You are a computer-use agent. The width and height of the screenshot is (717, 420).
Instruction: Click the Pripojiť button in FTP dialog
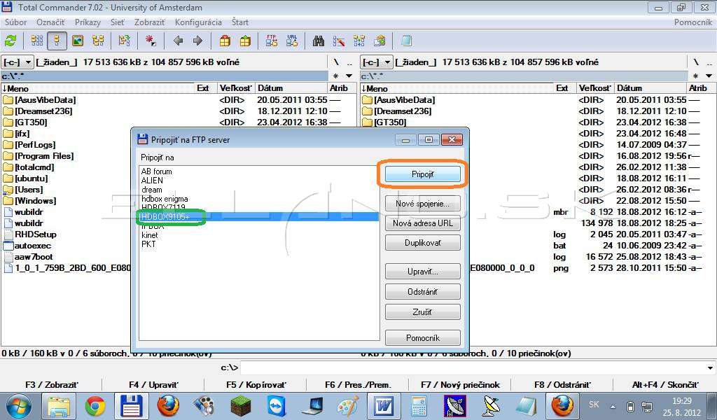coord(422,174)
